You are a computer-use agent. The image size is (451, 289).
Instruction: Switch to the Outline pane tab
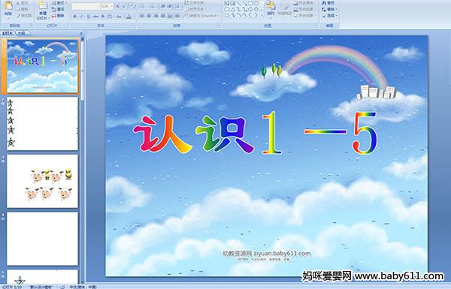pyautogui.click(x=22, y=33)
